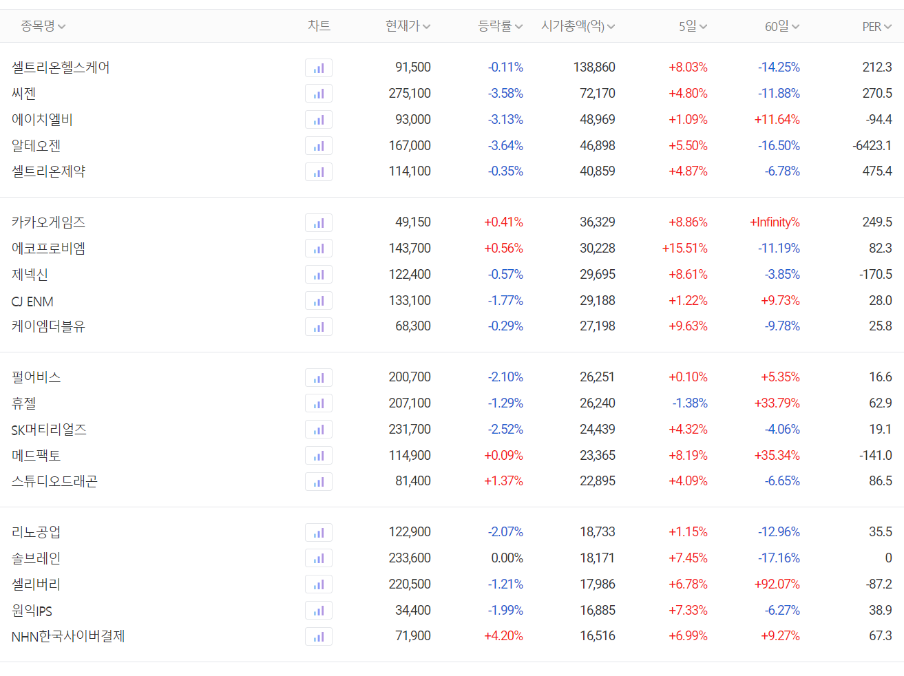Select market cap value 138,860

(x=594, y=67)
